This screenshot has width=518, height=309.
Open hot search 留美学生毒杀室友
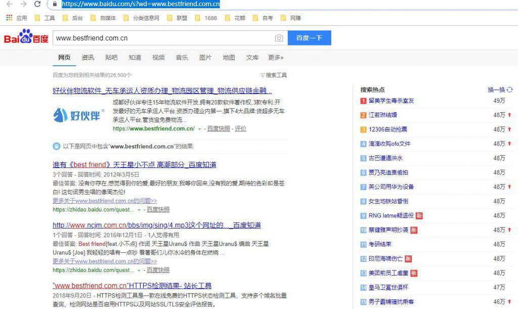(391, 101)
